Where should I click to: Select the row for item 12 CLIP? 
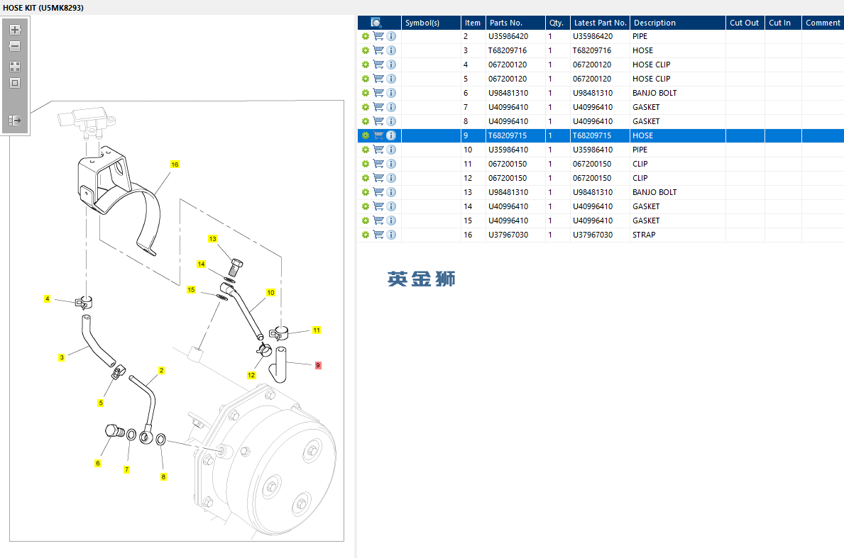point(601,178)
